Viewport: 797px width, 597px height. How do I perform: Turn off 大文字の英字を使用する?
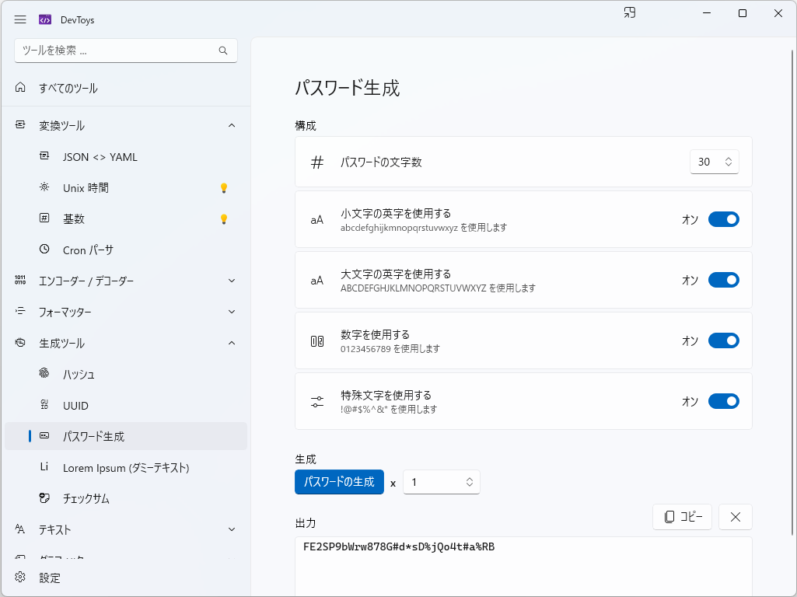723,280
